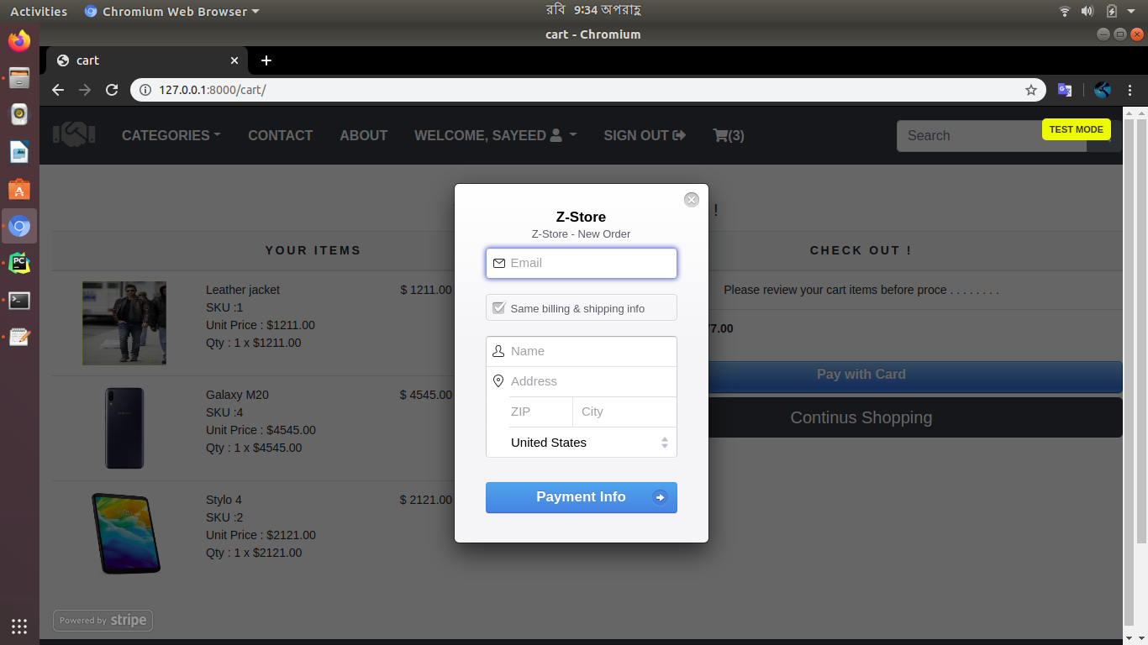Click the Leather jacket product thumbnail
The width and height of the screenshot is (1148, 645).
[x=124, y=323]
